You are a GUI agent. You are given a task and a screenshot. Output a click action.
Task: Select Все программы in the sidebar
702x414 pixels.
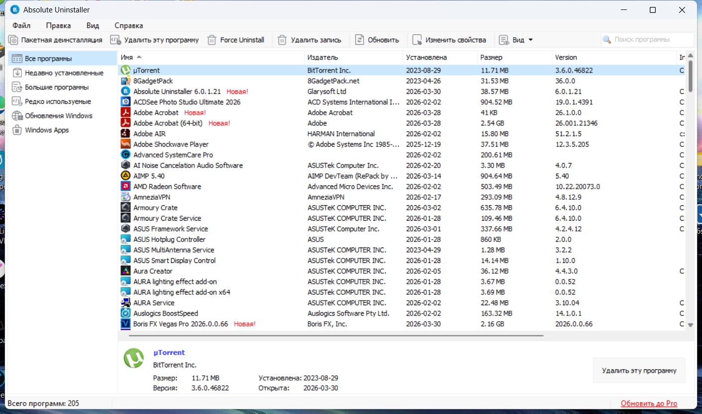(63, 59)
